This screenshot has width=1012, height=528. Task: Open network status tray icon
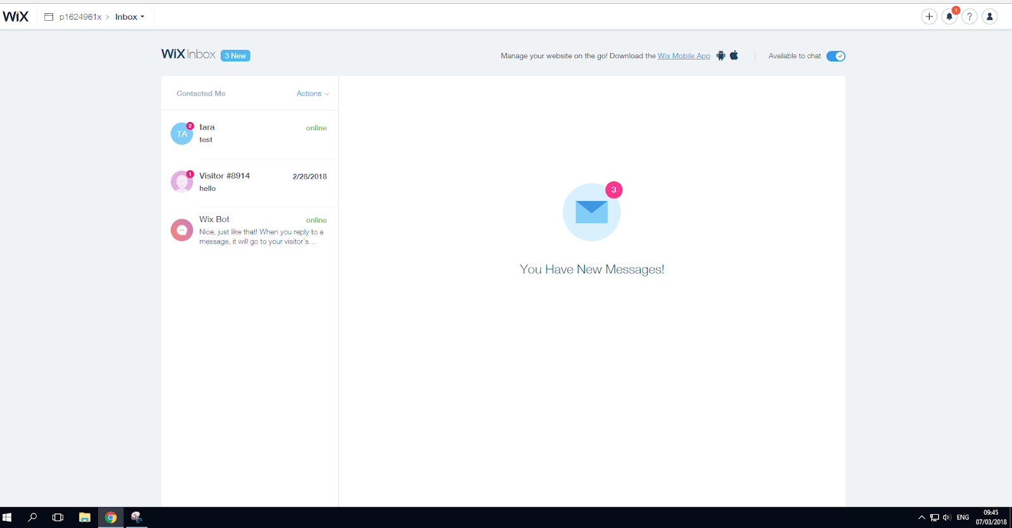(934, 517)
